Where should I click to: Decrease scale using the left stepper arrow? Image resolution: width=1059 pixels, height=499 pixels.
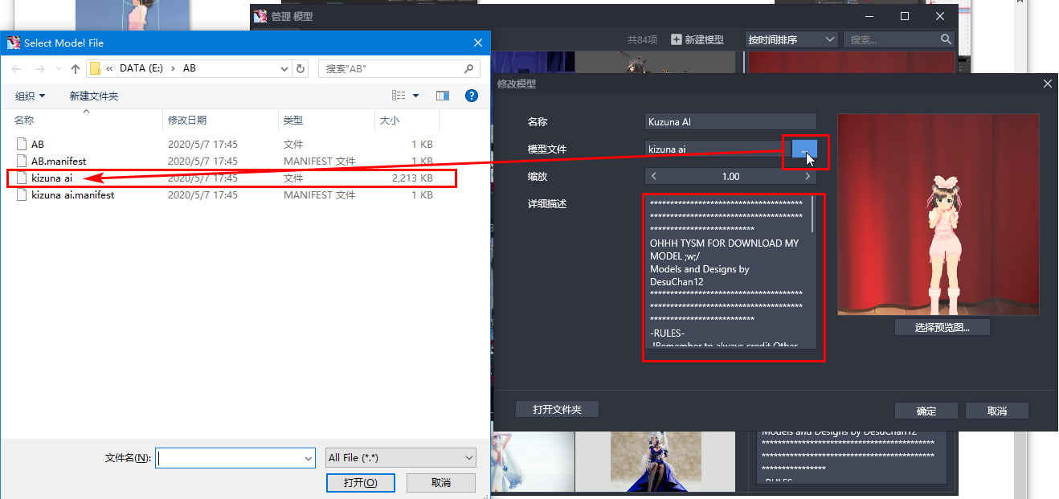(653, 176)
